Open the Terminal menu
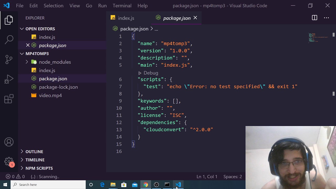Viewport: 336px width, 189px height. click(122, 6)
